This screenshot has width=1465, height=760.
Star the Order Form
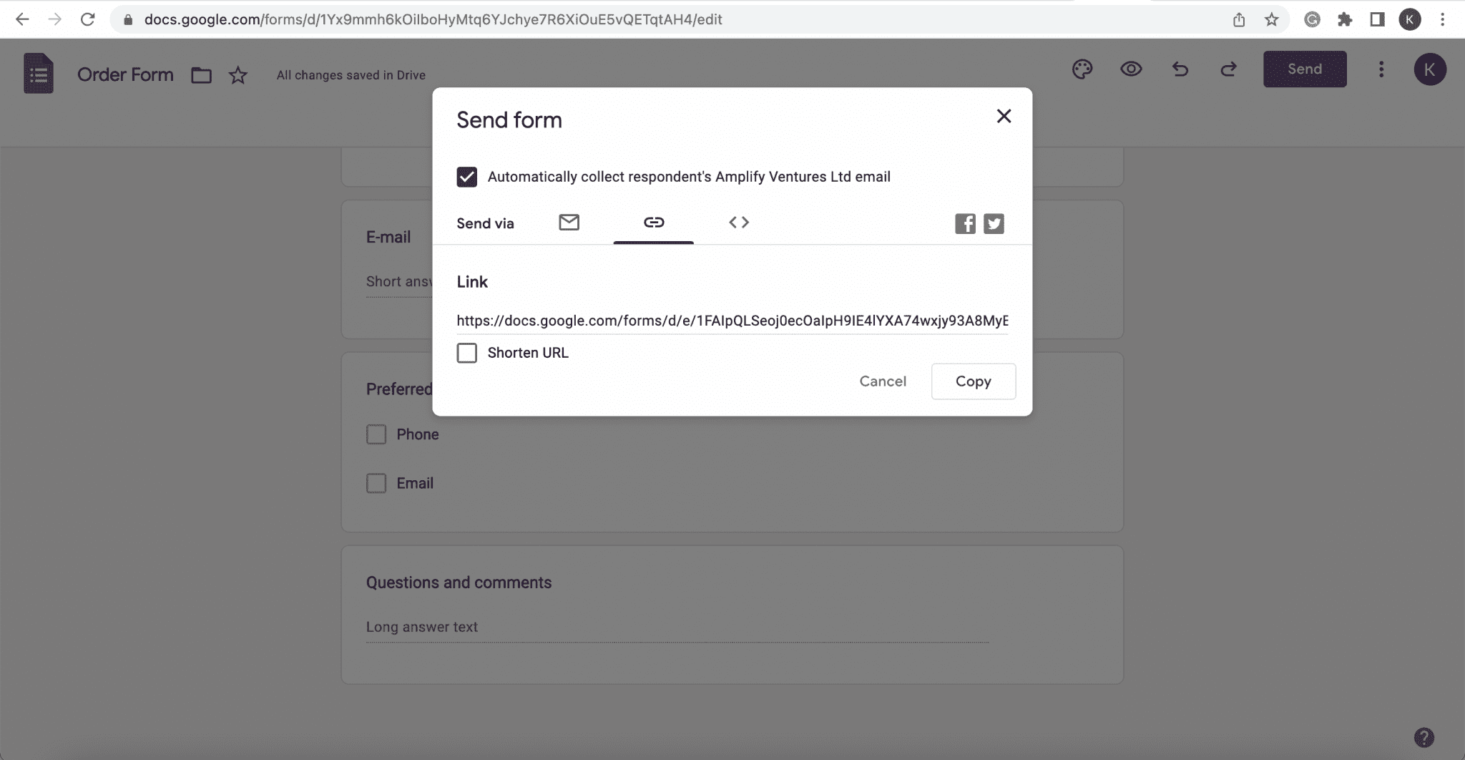[x=238, y=75]
